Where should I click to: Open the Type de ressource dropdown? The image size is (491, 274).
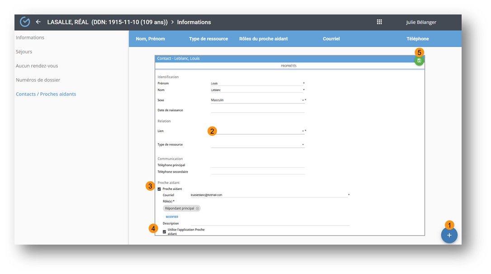point(303,145)
